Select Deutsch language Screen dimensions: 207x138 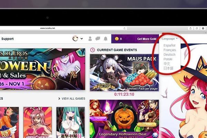(169, 55)
